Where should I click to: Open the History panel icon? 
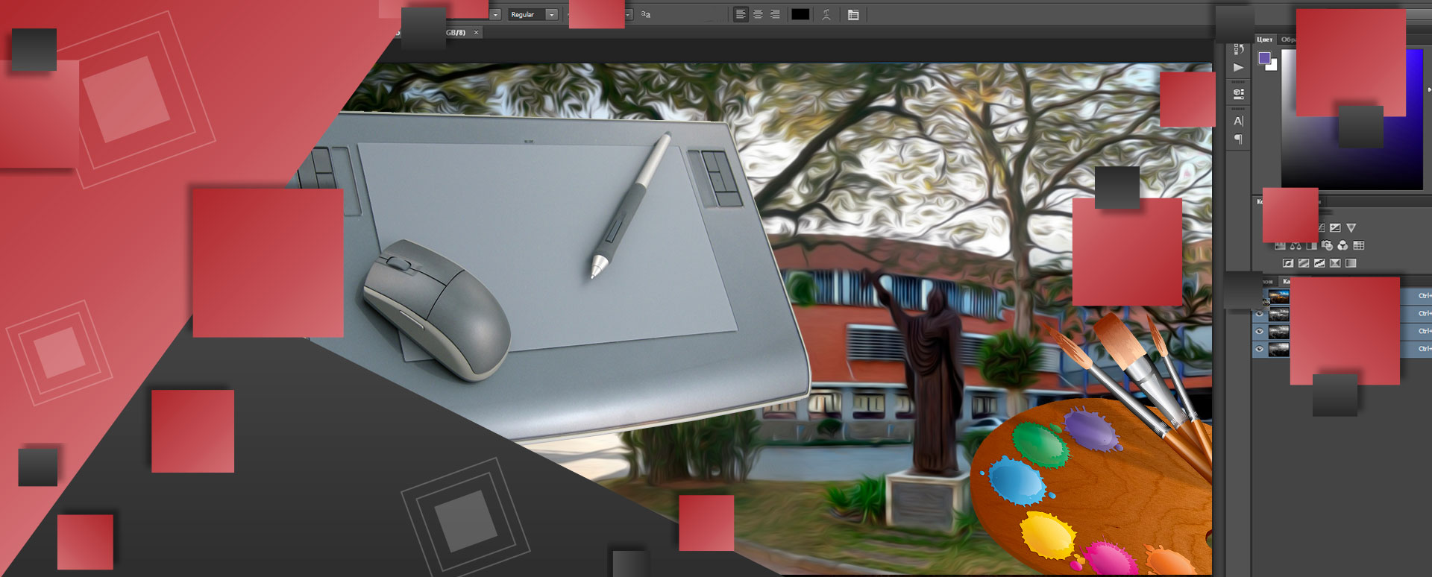coord(1238,48)
